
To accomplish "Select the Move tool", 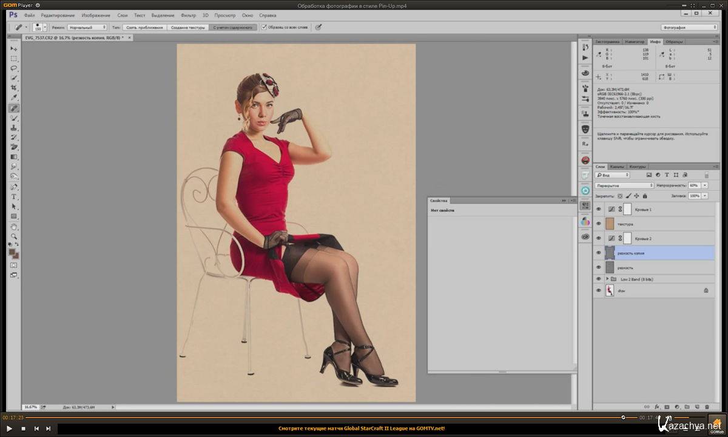I will pos(13,48).
